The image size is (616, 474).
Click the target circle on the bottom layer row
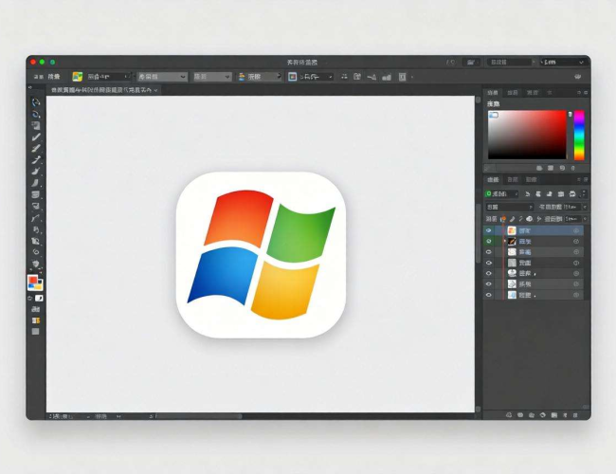(x=576, y=295)
